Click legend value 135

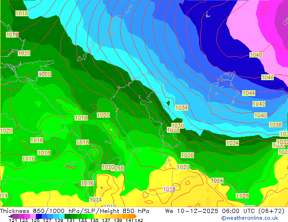point(94,220)
